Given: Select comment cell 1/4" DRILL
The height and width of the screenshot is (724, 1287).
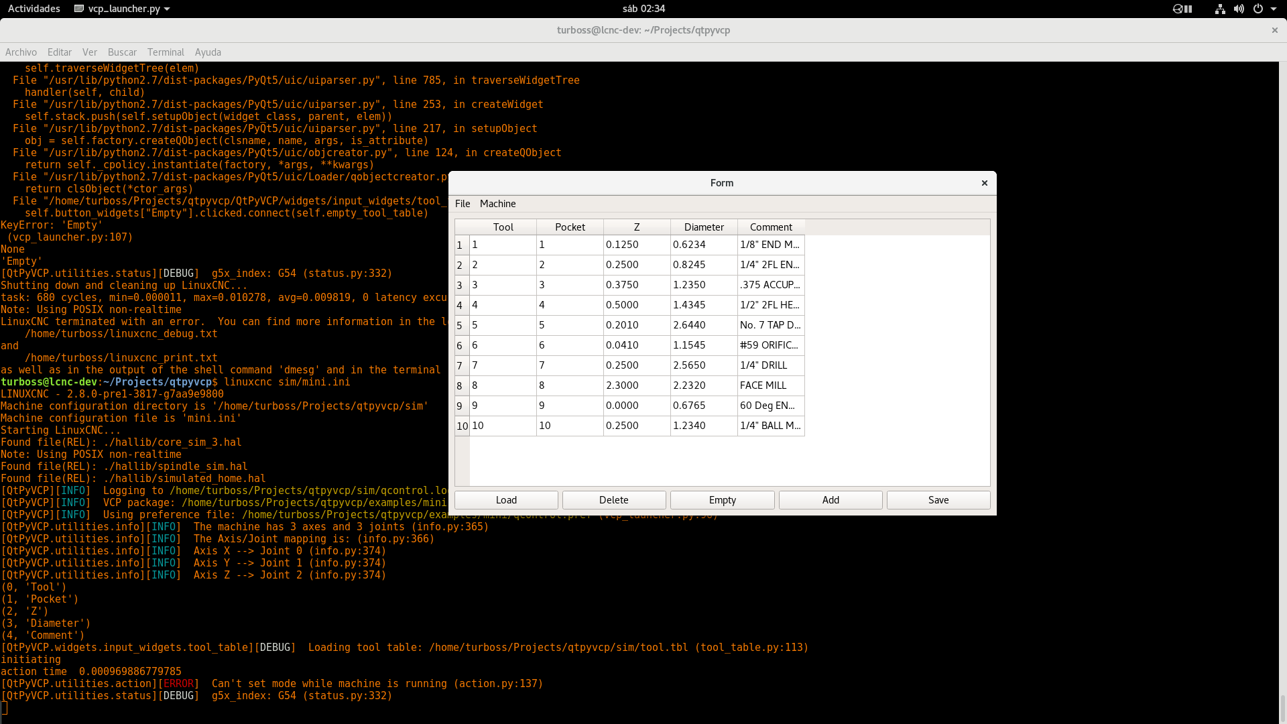Looking at the screenshot, I should pyautogui.click(x=771, y=365).
